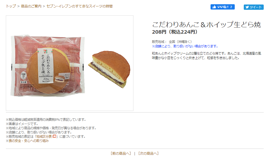The image size is (277, 161).
Task: Go to 商品のご案内 breadcrumb
Action: pyautogui.click(x=31, y=6)
